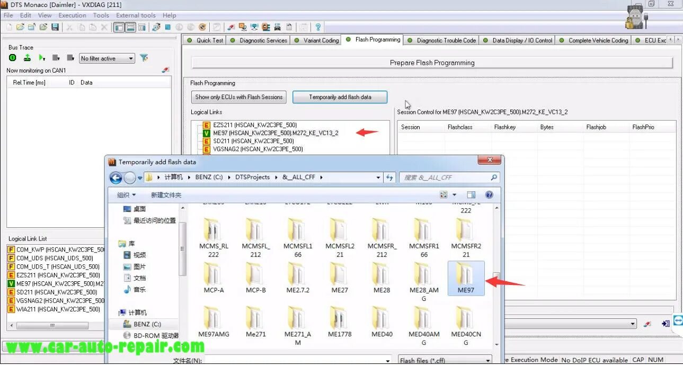Select 桌面 (Desktop) in dialog navigation pane
683x365 pixels.
click(x=135, y=209)
